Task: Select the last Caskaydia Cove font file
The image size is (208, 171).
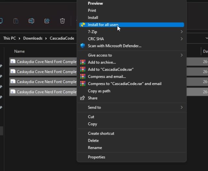Action: click(45, 92)
